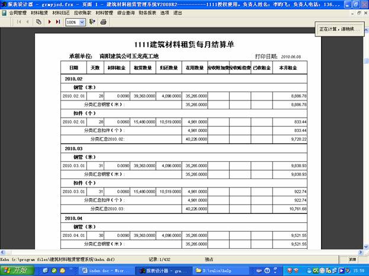Open the 100% zoom dropdown
369x276 pixels.
pos(82,22)
